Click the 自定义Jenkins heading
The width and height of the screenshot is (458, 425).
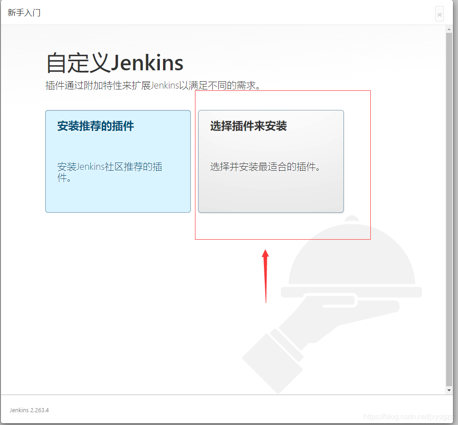tap(115, 63)
